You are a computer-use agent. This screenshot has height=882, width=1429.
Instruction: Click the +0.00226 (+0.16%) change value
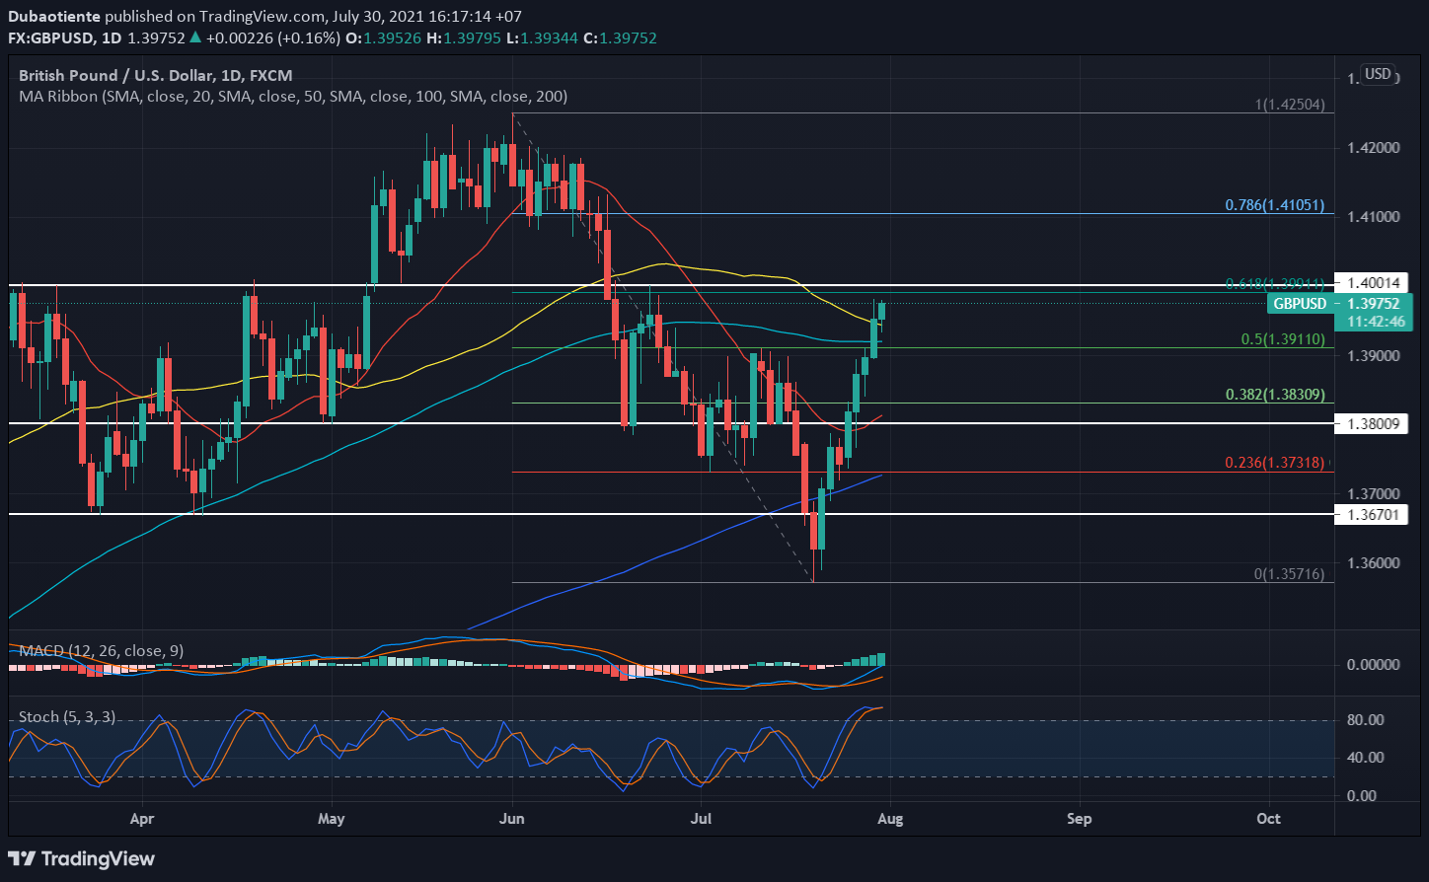tap(275, 37)
